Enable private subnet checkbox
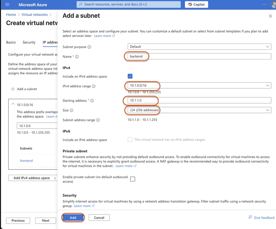The width and height of the screenshot is (276, 229). 132,179
